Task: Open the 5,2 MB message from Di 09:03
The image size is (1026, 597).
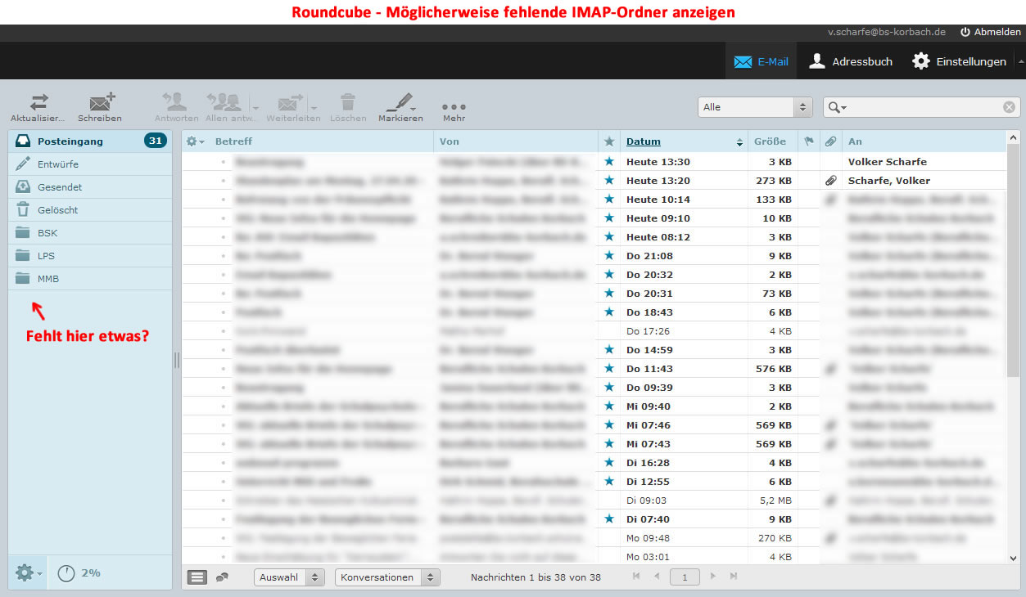Action: coord(594,500)
